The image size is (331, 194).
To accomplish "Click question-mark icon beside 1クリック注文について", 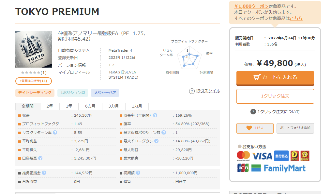I will pyautogui.click(x=253, y=112).
